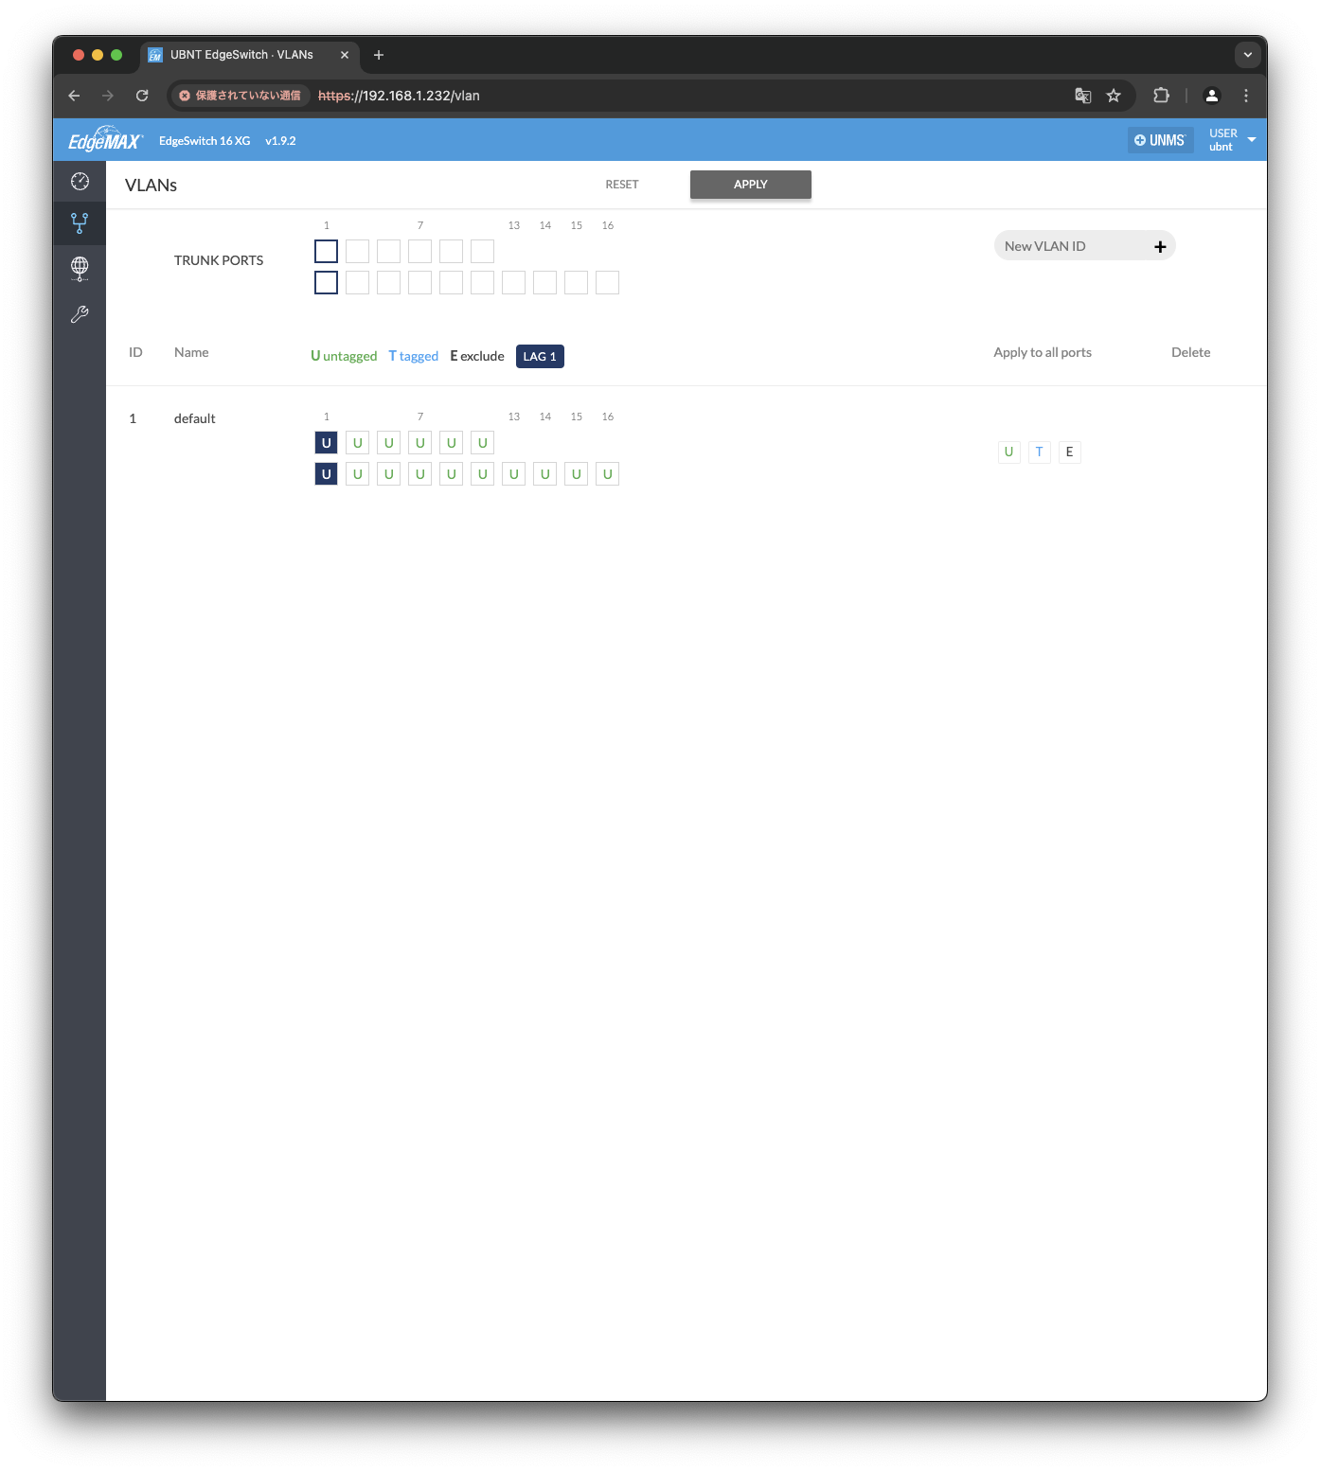The image size is (1320, 1471).
Task: Toggle trunk port 16 checkbox
Action: [607, 283]
